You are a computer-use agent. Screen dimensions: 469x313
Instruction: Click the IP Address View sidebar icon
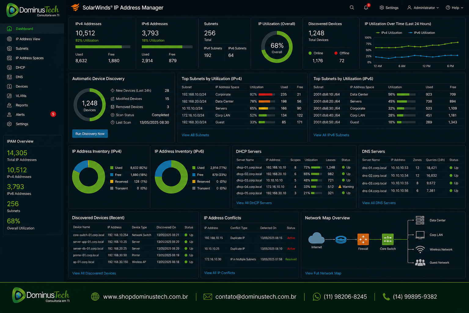pos(9,39)
